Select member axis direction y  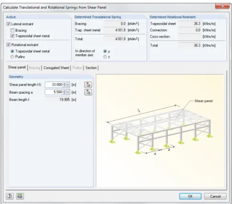105,51
